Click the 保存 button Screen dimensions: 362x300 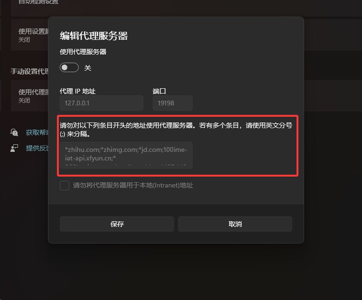pos(117,224)
